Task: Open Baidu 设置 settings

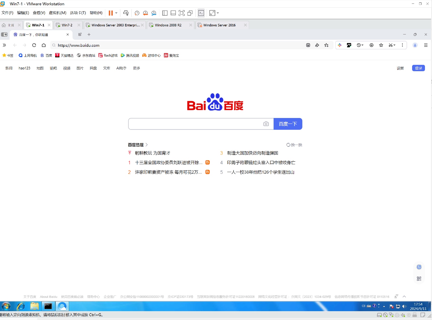Action: [400, 68]
